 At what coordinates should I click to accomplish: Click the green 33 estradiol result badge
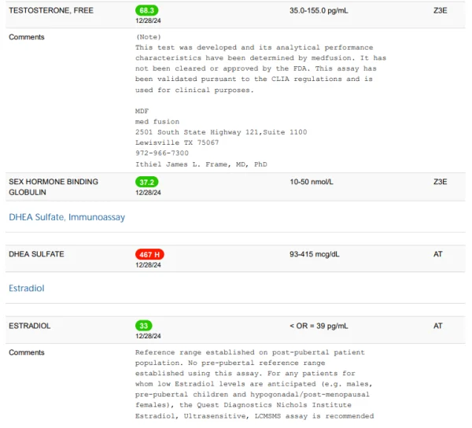coord(144,326)
